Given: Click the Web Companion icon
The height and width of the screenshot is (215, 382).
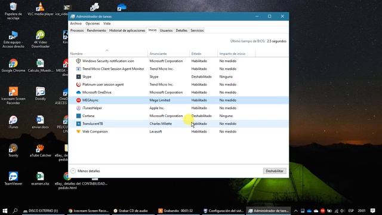Looking at the screenshot, I should click(78, 131).
